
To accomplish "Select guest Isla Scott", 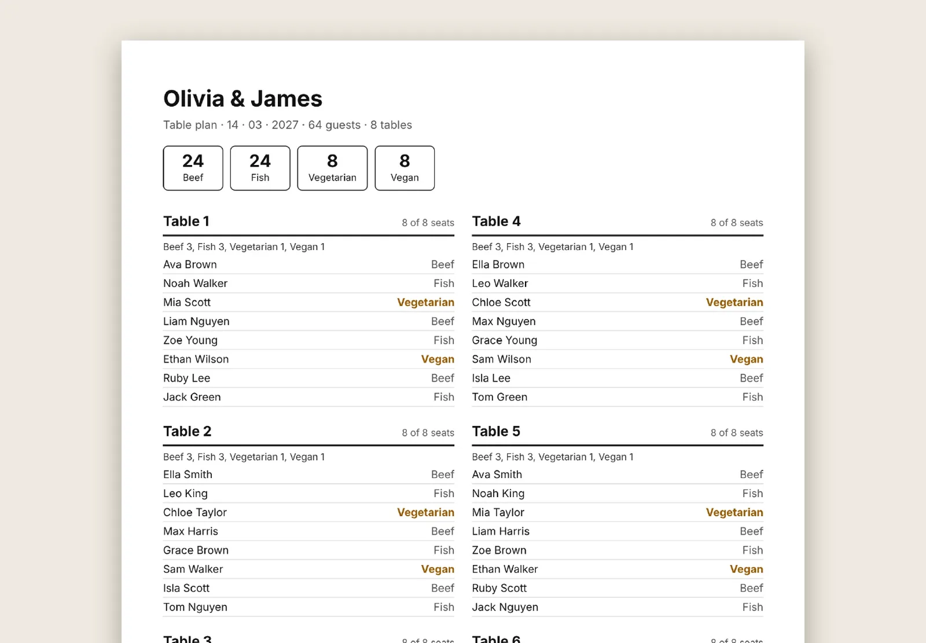I will 186,588.
